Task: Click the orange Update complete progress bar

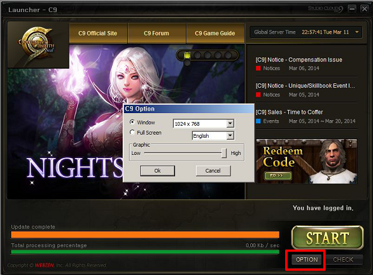Action: pyautogui.click(x=145, y=235)
